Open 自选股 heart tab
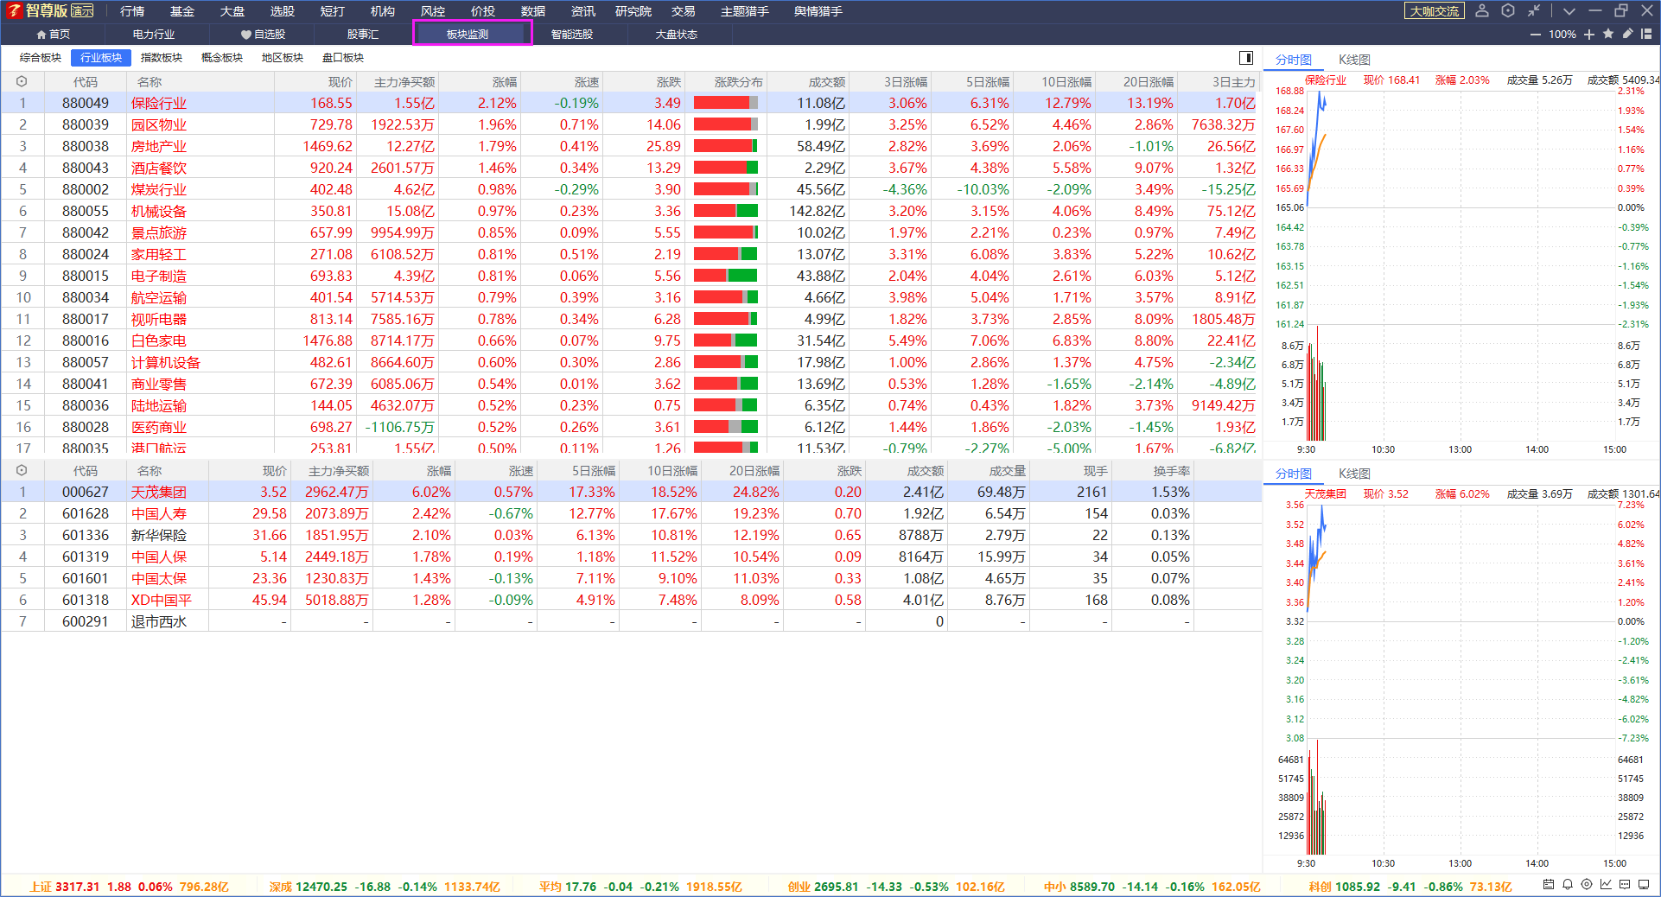 point(263,35)
